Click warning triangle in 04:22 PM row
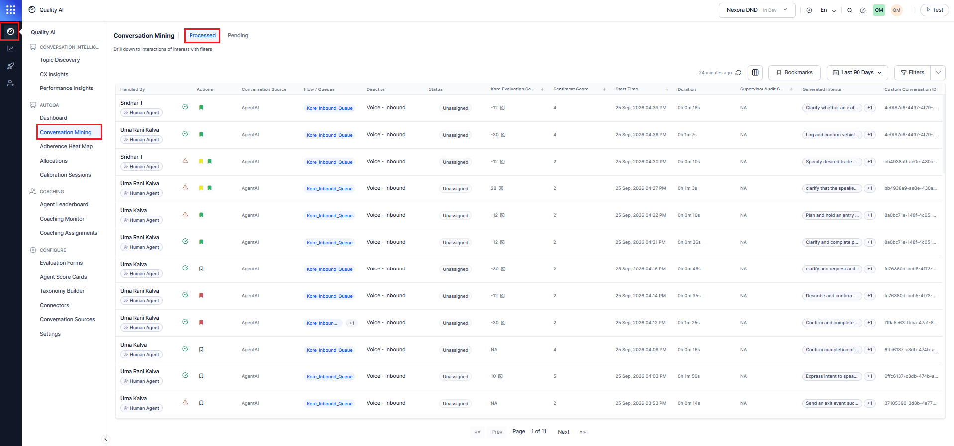The image size is (954, 446). (185, 214)
